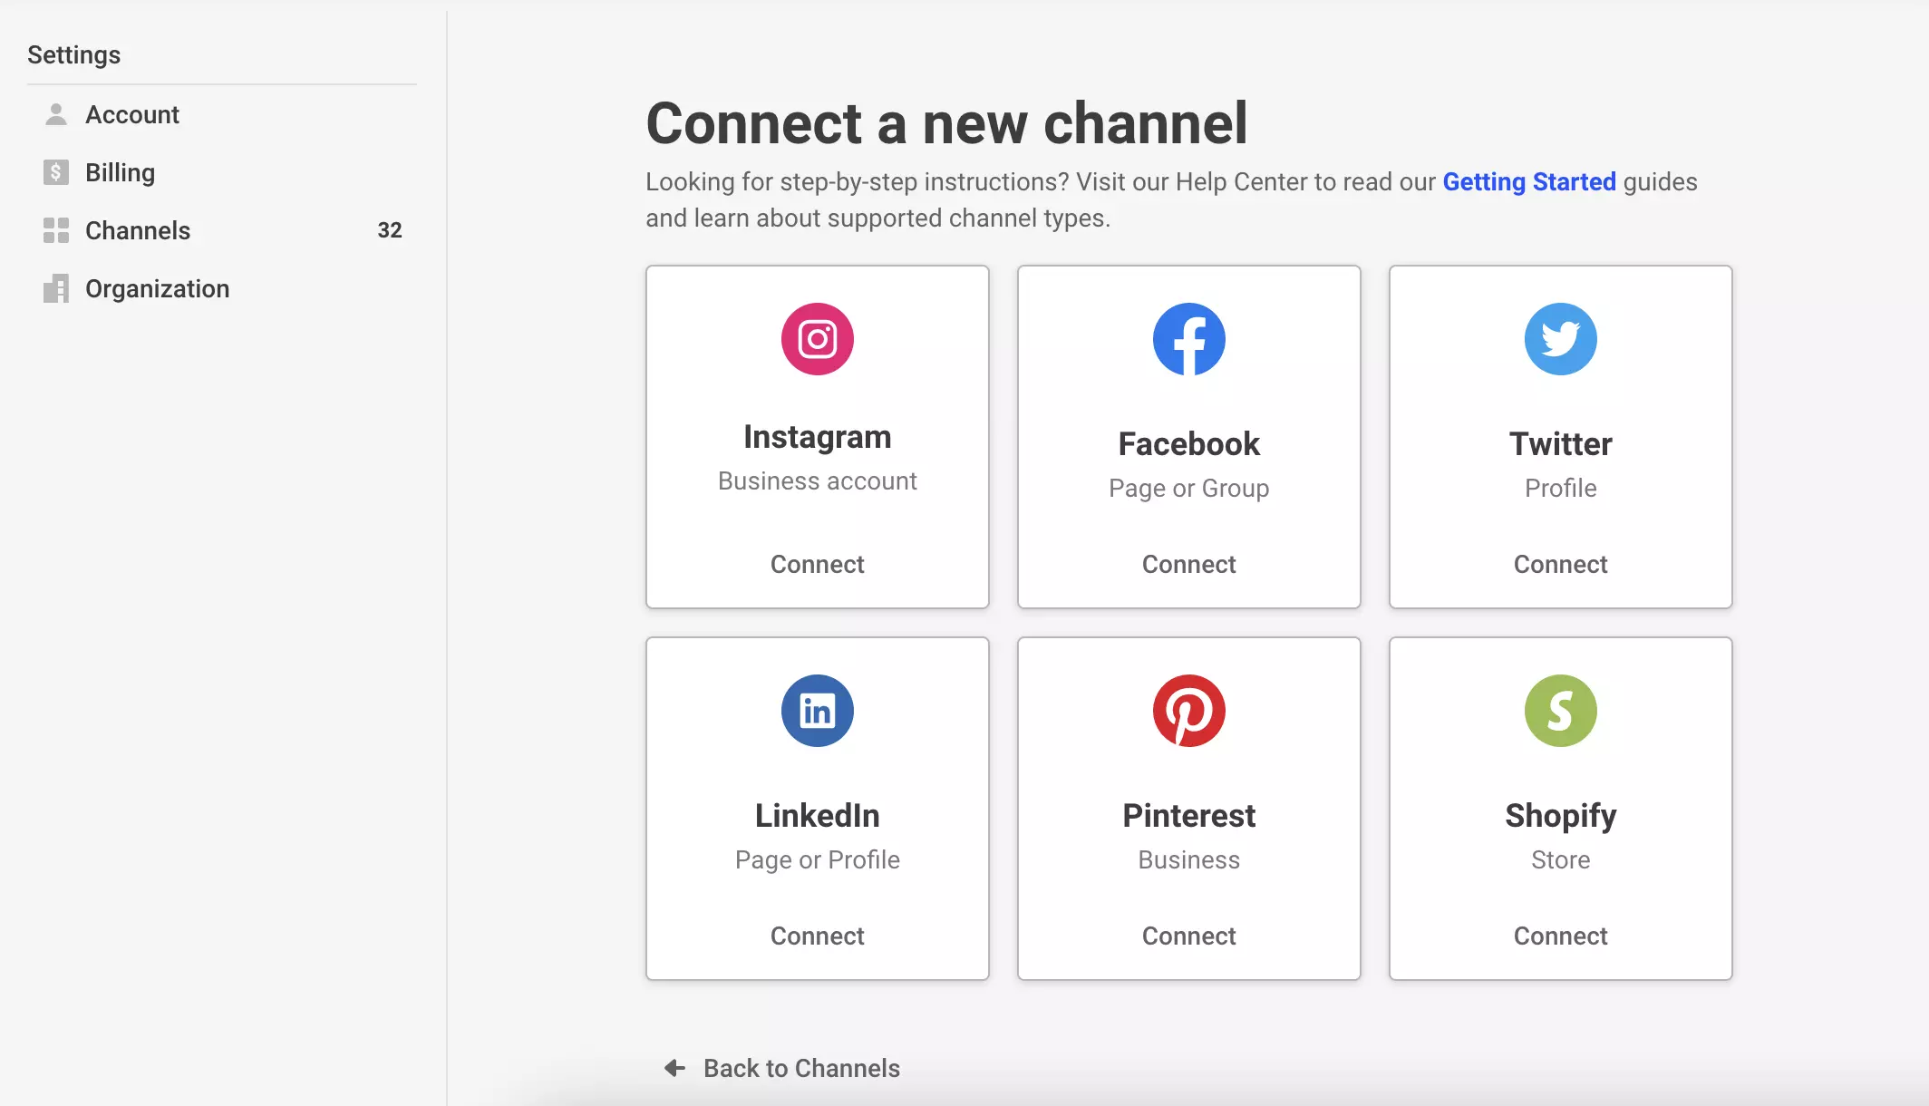The height and width of the screenshot is (1106, 1929).
Task: Connect a Shopify Store
Action: (1560, 936)
